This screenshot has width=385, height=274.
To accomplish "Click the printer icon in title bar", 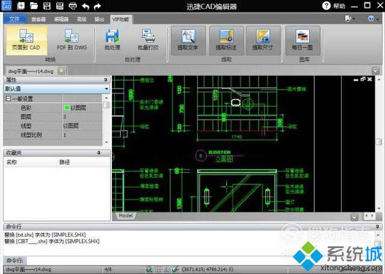I will click(x=73, y=5).
